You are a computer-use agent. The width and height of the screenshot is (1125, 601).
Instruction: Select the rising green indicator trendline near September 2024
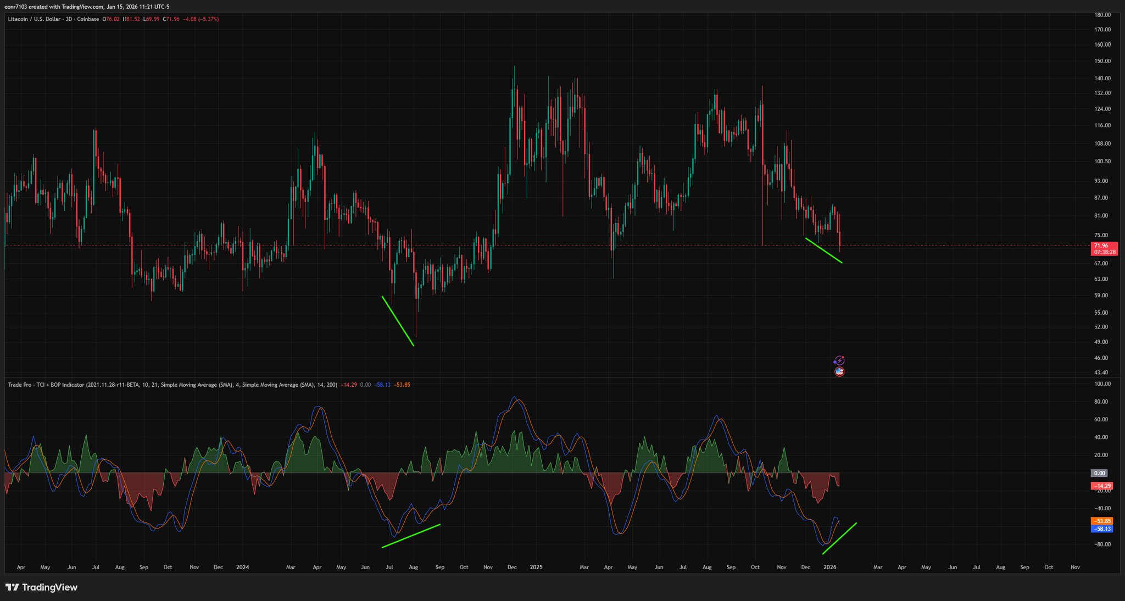411,536
